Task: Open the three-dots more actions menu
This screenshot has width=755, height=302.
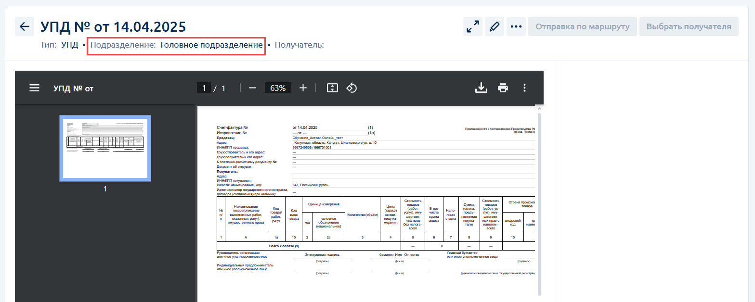Action: tap(516, 26)
